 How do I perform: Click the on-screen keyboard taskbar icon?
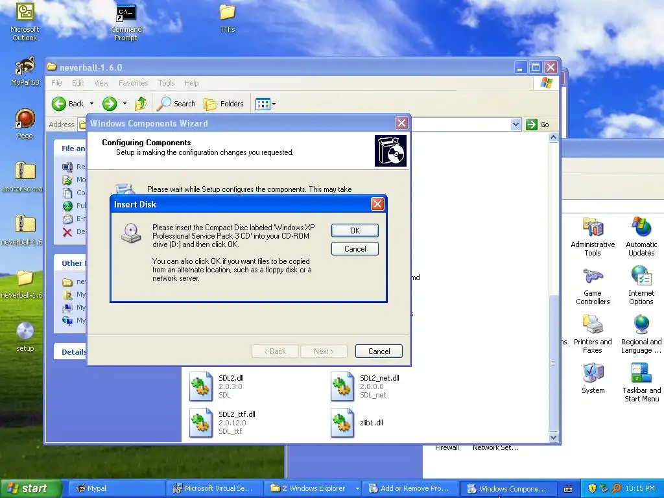(568, 489)
